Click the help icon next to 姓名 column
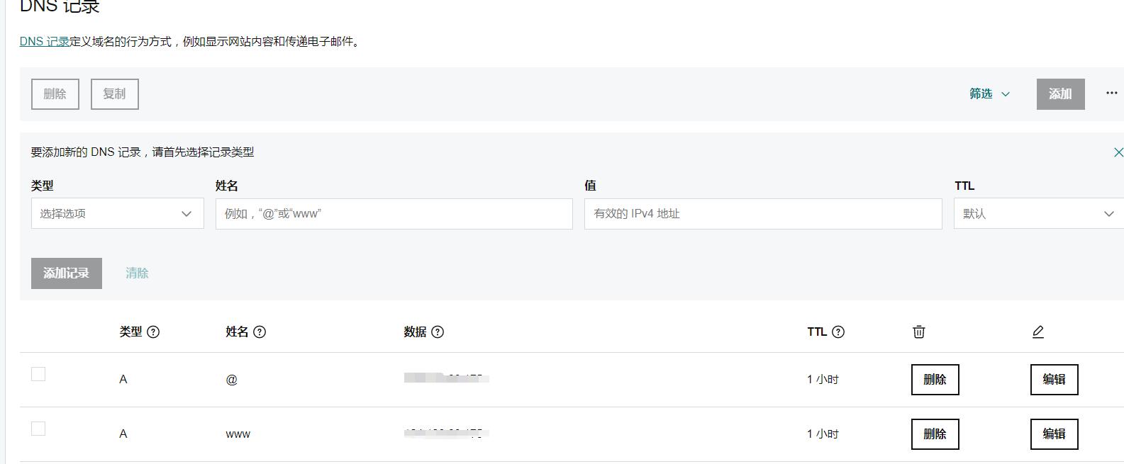 (260, 332)
